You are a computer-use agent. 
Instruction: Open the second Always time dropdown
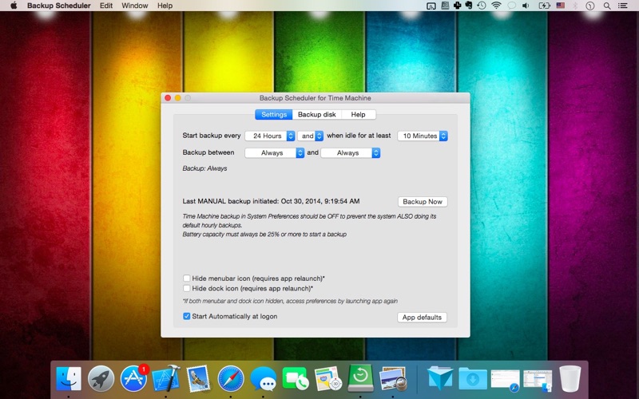[x=350, y=152]
